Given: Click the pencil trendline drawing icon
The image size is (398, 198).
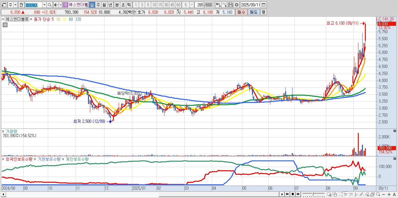Looking at the screenshot, I should coord(362,194).
